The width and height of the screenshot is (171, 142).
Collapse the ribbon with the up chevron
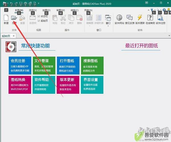(x=148, y=10)
